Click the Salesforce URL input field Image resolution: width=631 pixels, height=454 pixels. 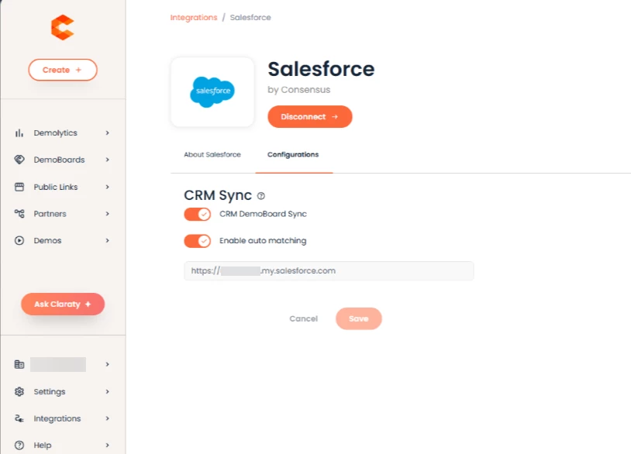point(329,270)
